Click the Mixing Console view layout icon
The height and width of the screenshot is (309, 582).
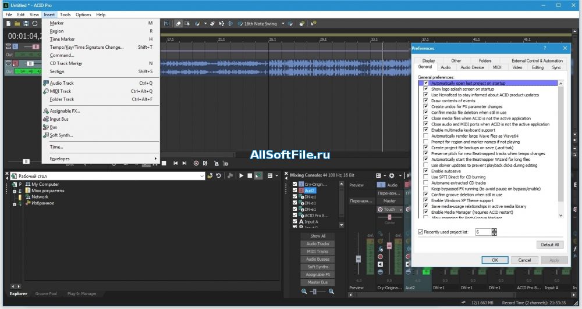[378, 175]
